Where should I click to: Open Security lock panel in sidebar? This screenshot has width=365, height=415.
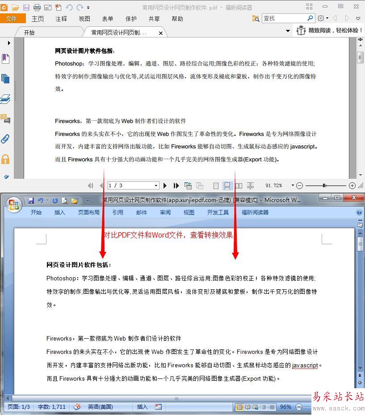pos(5,159)
